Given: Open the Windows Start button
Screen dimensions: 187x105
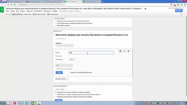Looking at the screenshot, I should (3, 103).
